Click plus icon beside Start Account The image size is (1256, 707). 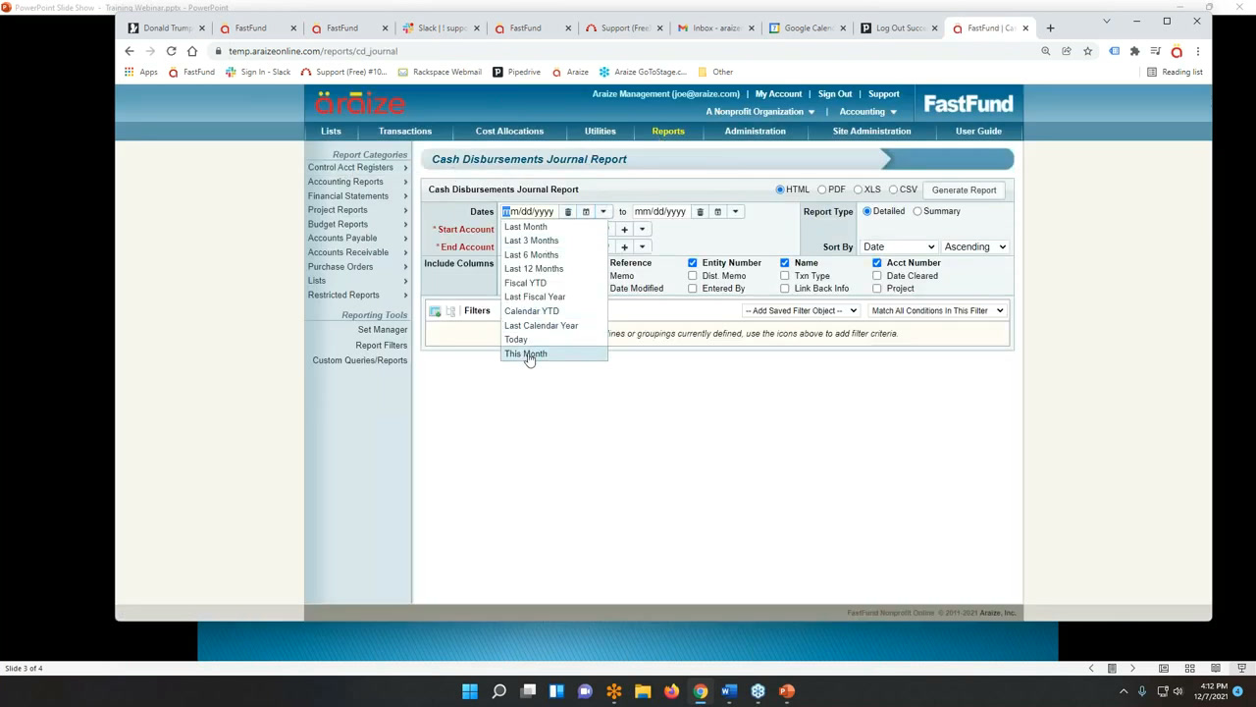pyautogui.click(x=624, y=230)
